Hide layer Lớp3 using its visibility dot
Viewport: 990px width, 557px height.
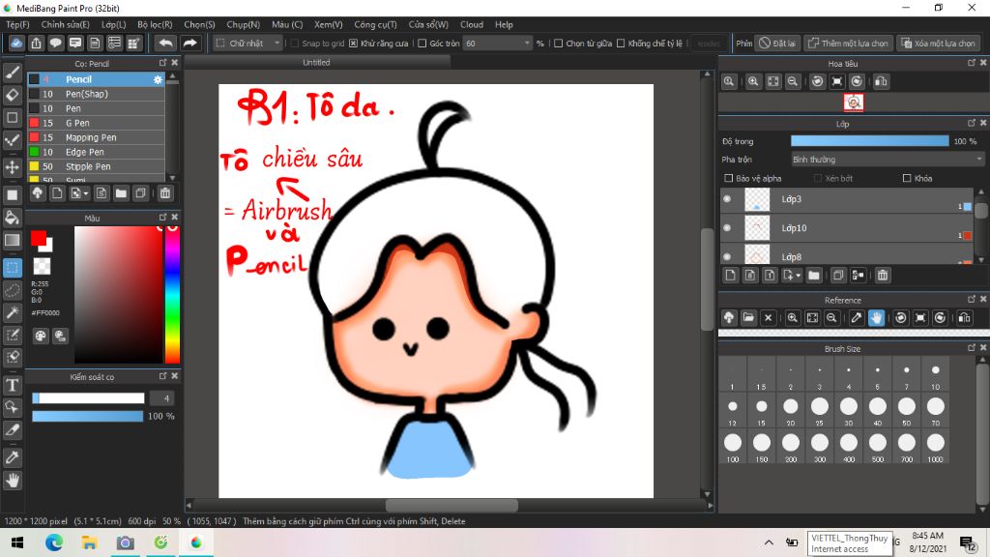727,199
